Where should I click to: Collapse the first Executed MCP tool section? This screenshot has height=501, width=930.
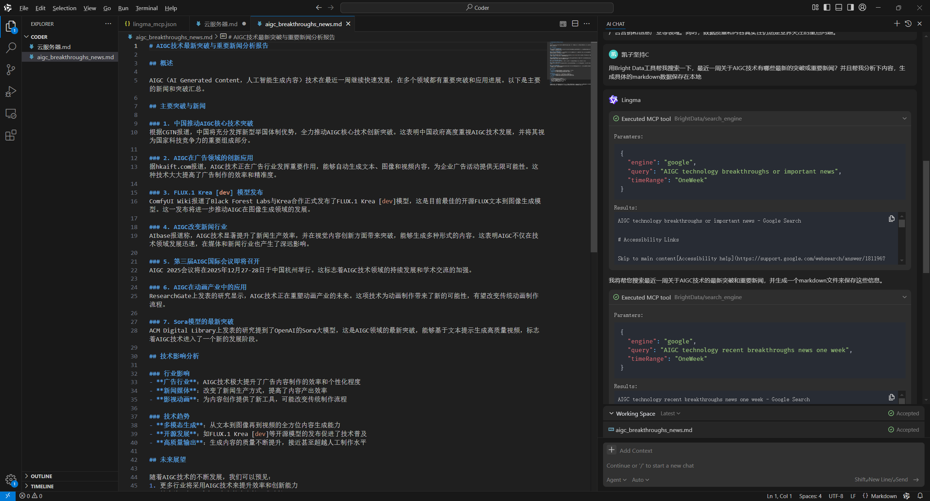(905, 119)
